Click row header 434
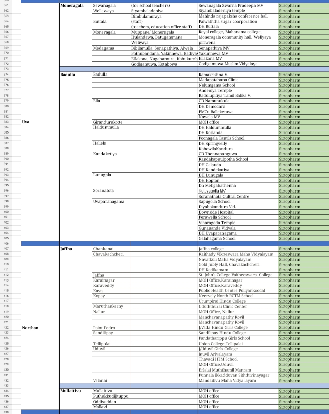The width and height of the screenshot is (329, 414). (x=6, y=391)
